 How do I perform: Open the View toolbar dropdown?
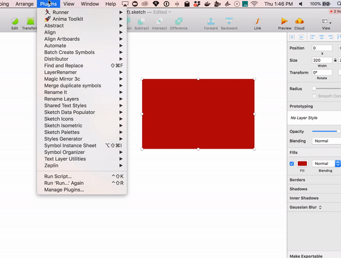tap(326, 22)
